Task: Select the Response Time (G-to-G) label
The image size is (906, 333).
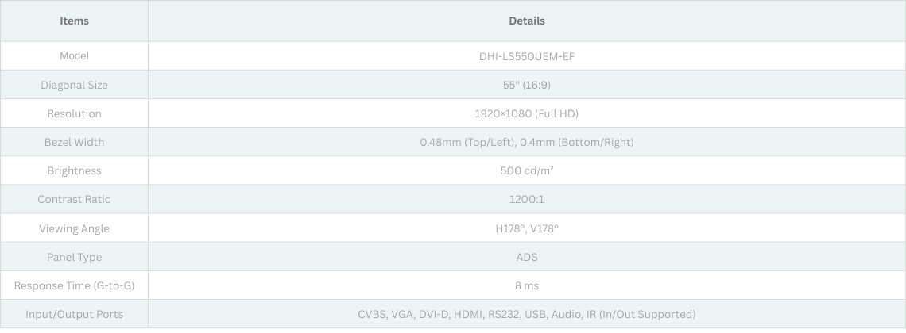Action: tap(74, 285)
